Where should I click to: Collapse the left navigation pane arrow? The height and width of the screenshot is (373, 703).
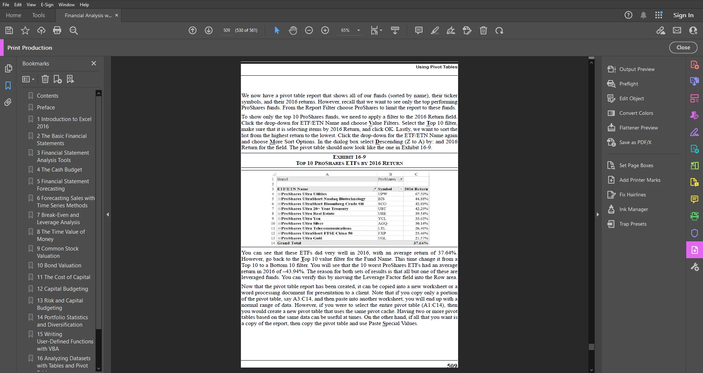point(108,214)
